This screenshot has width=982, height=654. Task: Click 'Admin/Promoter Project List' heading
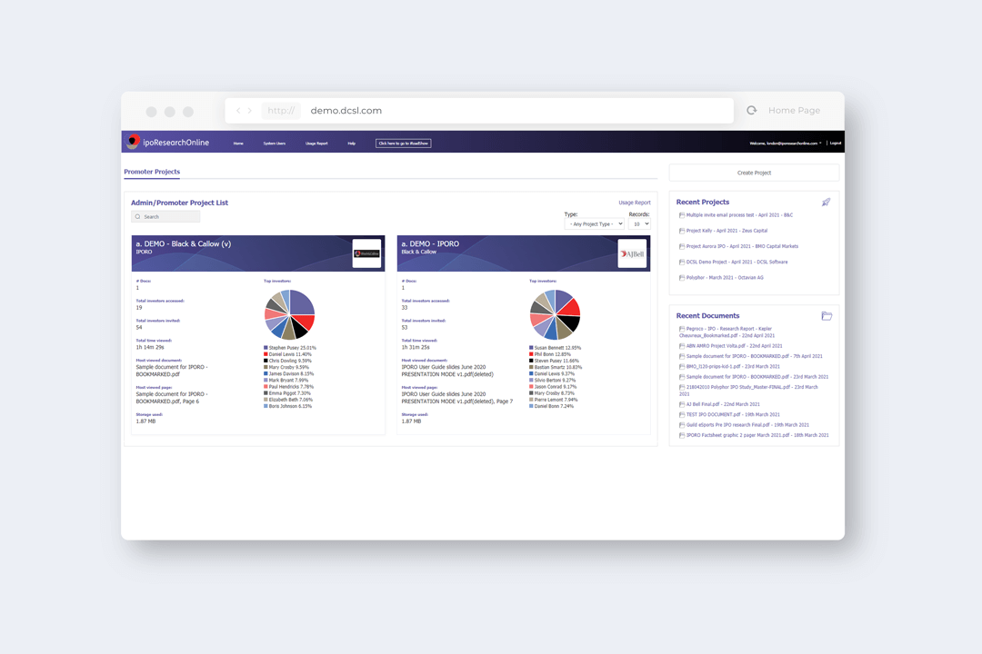click(179, 203)
